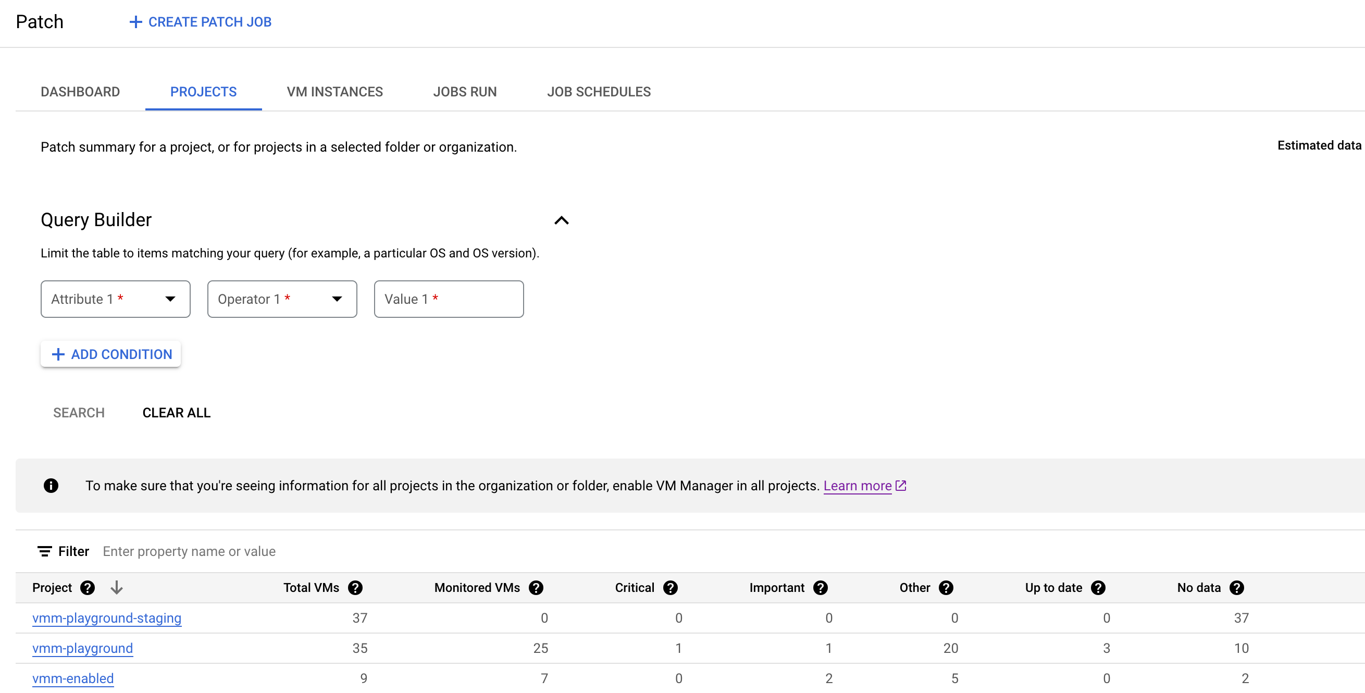Click help icon beside Important column
Screen dimensions: 1365x693
tap(820, 588)
